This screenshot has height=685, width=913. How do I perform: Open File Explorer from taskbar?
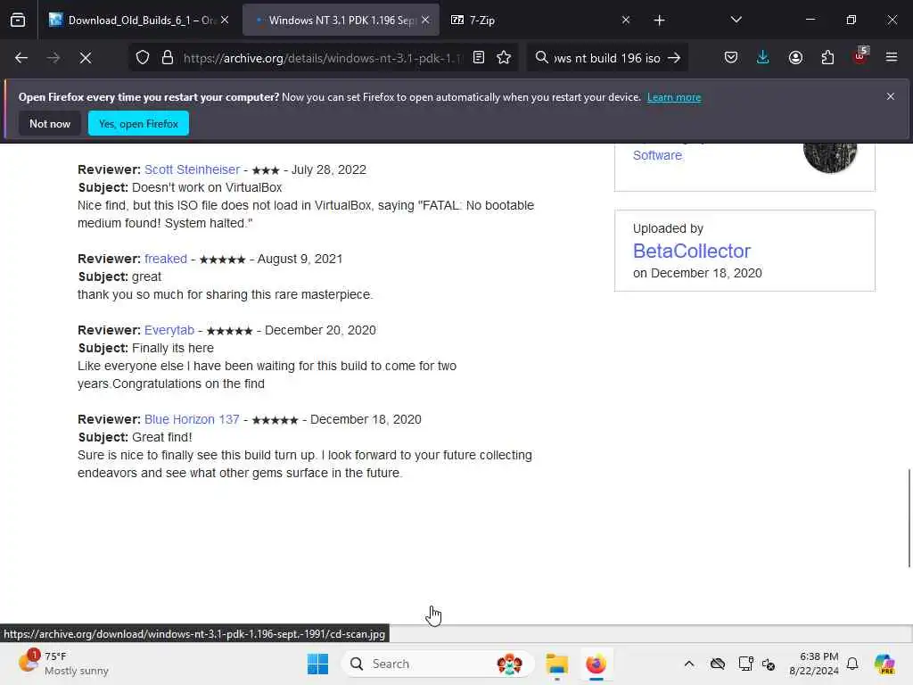(x=556, y=664)
